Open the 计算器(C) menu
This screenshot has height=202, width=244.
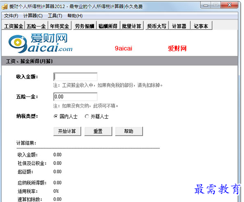click(33, 15)
